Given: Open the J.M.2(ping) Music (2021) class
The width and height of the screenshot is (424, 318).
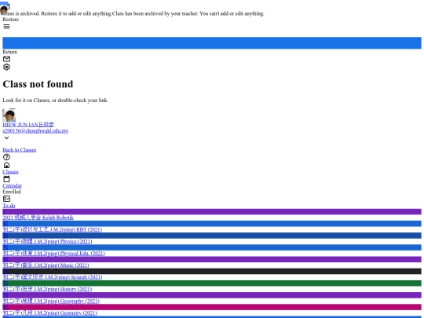Looking at the screenshot, I should [46, 265].
